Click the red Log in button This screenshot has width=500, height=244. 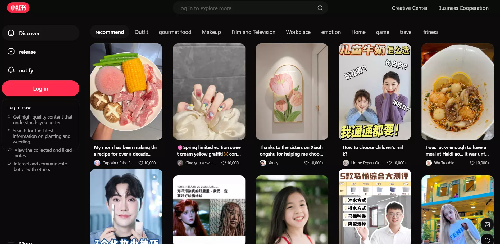(x=40, y=88)
